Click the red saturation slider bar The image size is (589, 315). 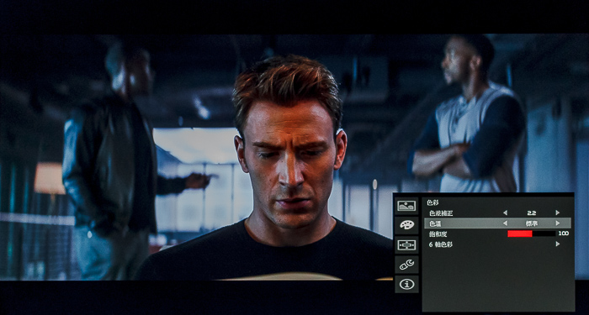pyautogui.click(x=520, y=234)
